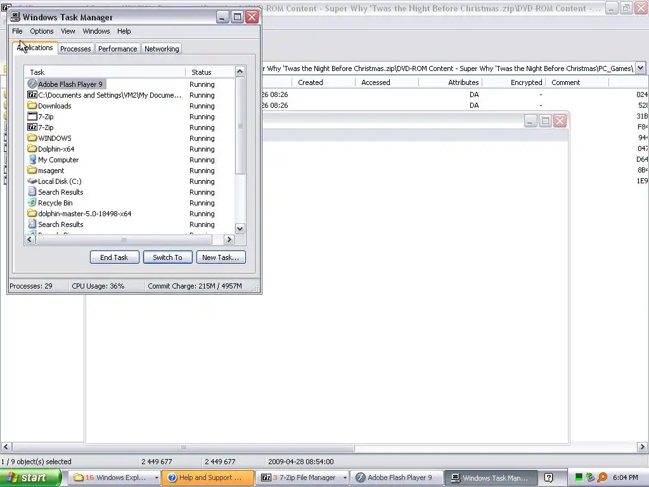Click the Recycle Bin icon in task list

pyautogui.click(x=32, y=202)
